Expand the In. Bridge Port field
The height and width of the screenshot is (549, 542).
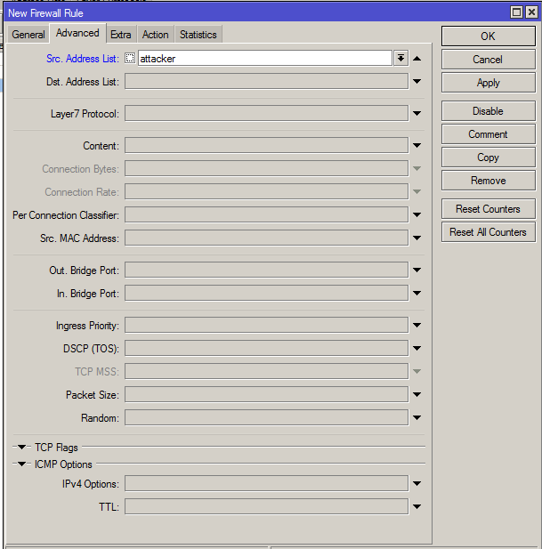pos(417,293)
